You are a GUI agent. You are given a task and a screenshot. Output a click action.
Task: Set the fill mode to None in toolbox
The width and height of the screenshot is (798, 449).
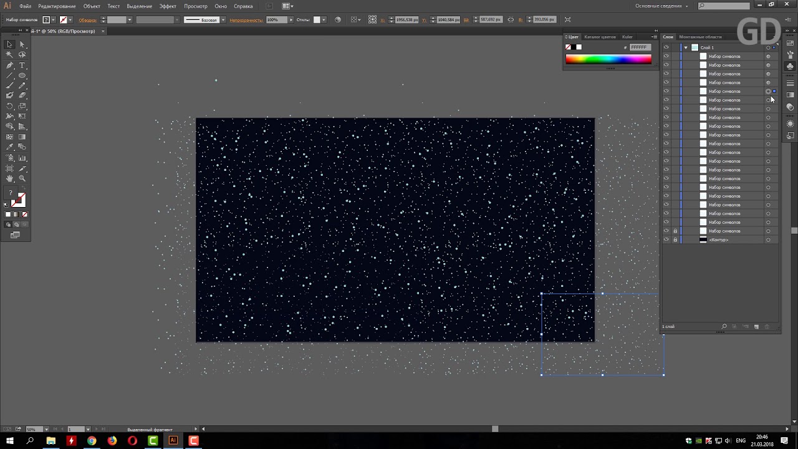coord(24,215)
